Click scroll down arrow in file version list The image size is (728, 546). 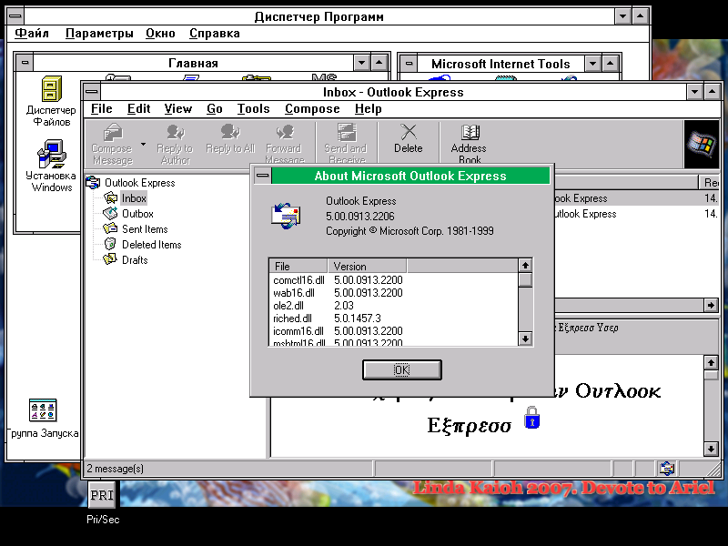[525, 339]
